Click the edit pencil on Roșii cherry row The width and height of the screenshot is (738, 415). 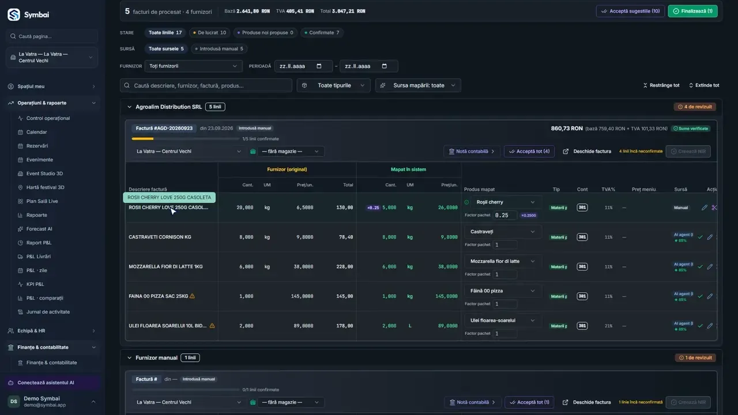[704, 207]
